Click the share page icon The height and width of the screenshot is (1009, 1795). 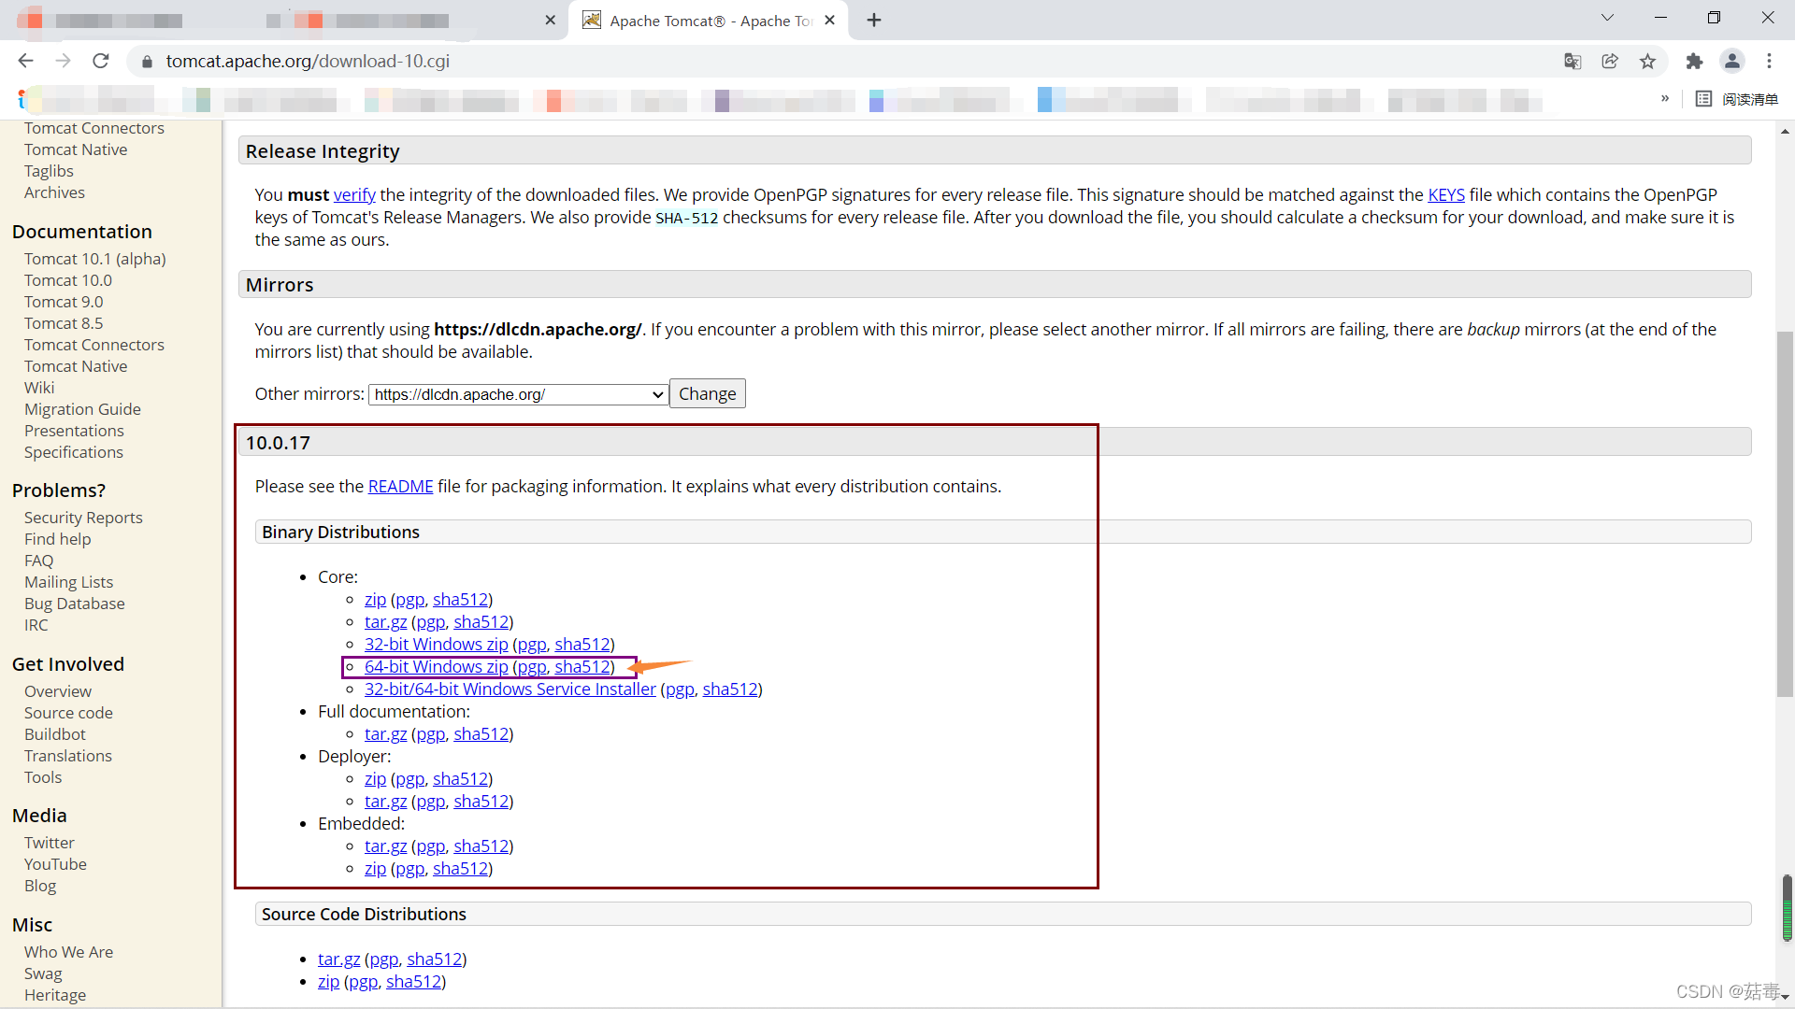click(x=1610, y=61)
